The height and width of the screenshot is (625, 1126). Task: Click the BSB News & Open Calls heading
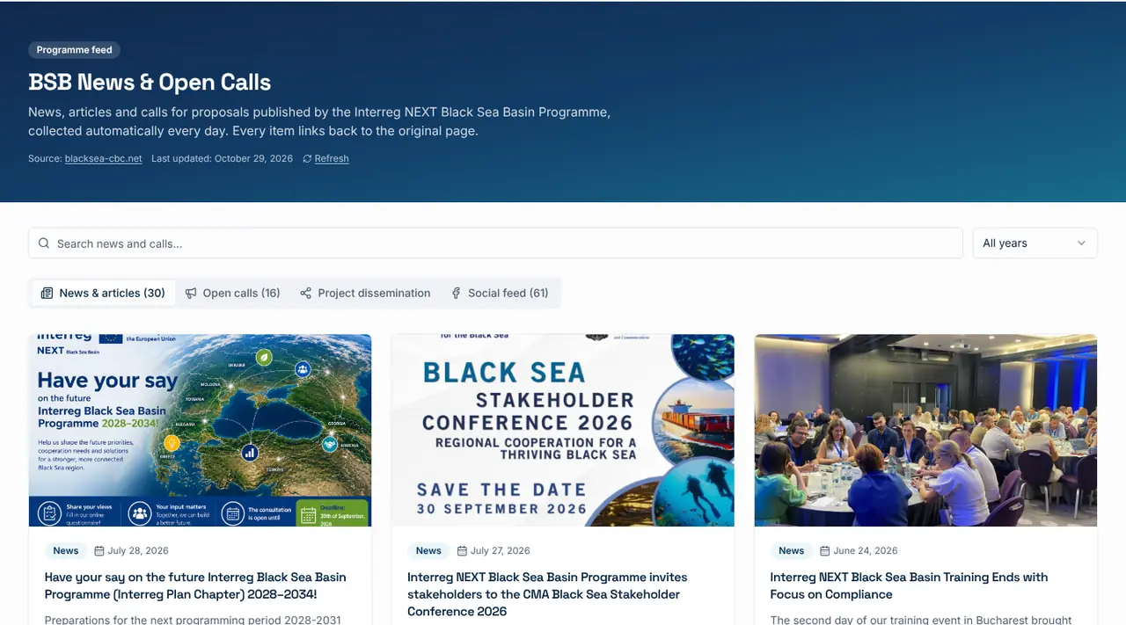pyautogui.click(x=150, y=83)
